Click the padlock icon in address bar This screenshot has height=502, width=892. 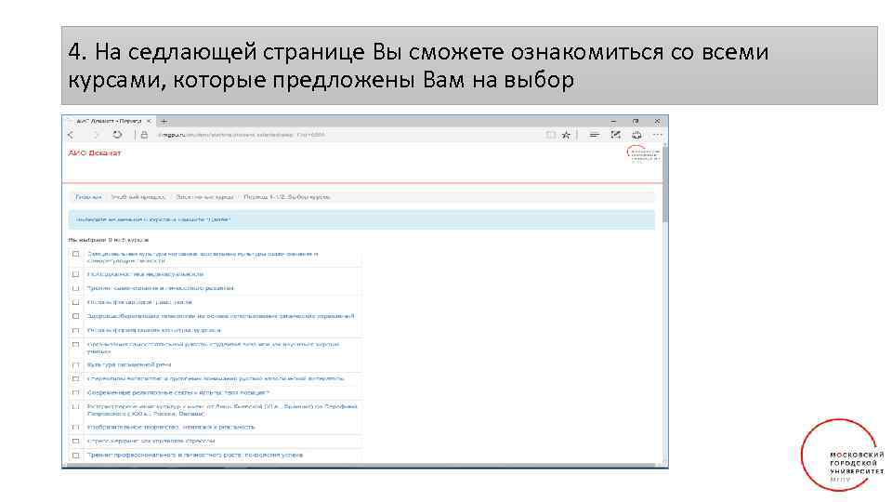point(144,135)
